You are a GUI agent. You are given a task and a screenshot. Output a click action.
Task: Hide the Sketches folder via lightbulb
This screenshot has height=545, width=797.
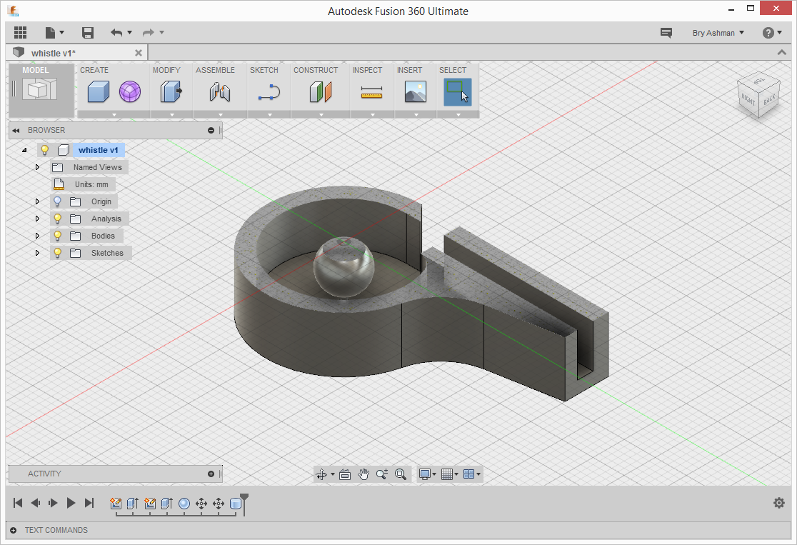point(58,253)
